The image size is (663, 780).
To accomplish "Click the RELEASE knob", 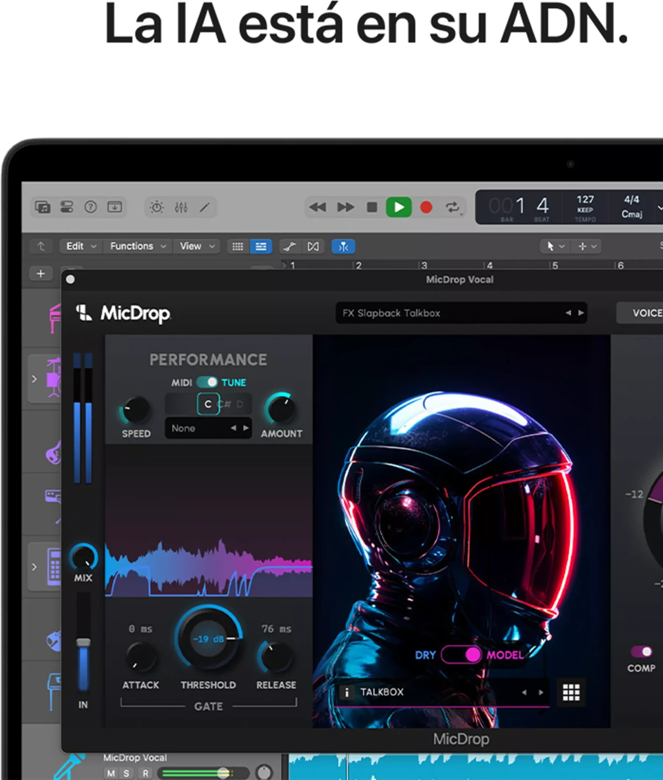I will 275,657.
